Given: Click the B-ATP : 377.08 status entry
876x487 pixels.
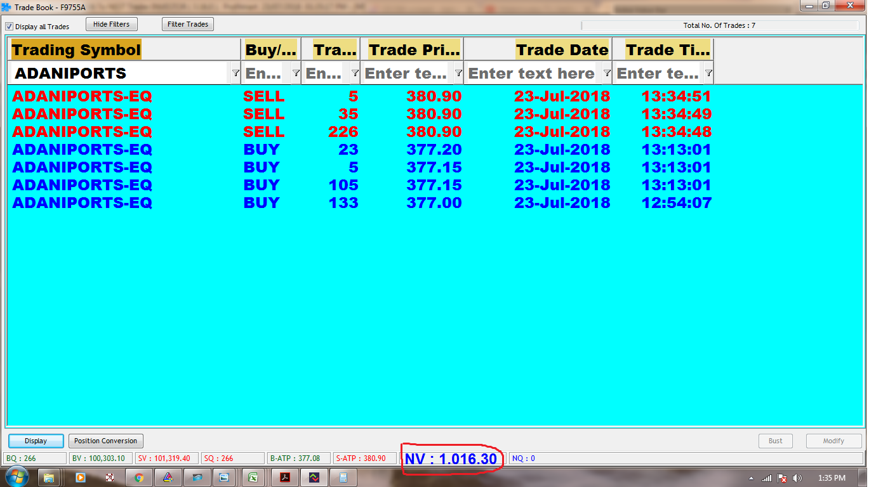Looking at the screenshot, I should pyautogui.click(x=299, y=458).
